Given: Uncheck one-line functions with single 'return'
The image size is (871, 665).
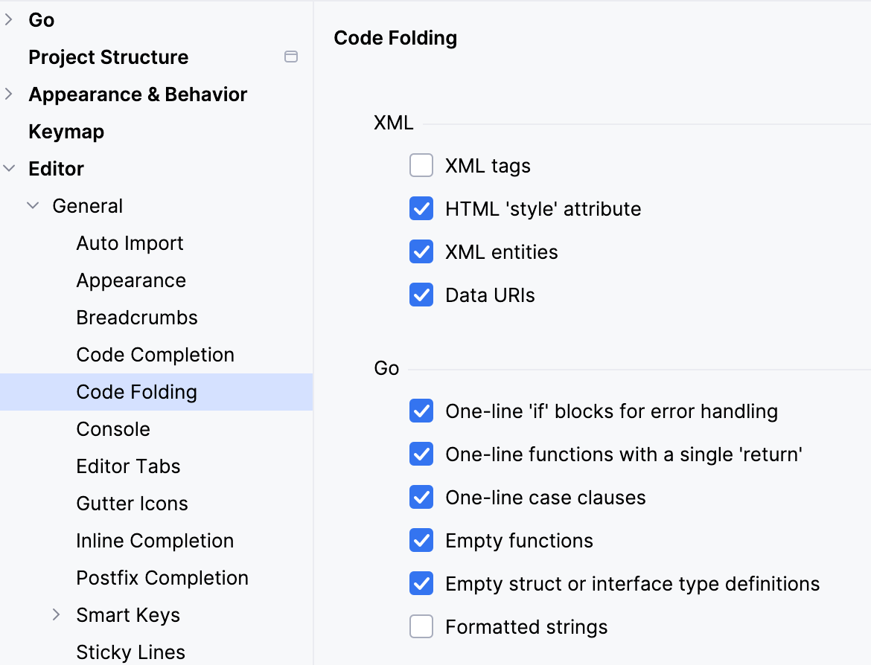Looking at the screenshot, I should pyautogui.click(x=421, y=454).
